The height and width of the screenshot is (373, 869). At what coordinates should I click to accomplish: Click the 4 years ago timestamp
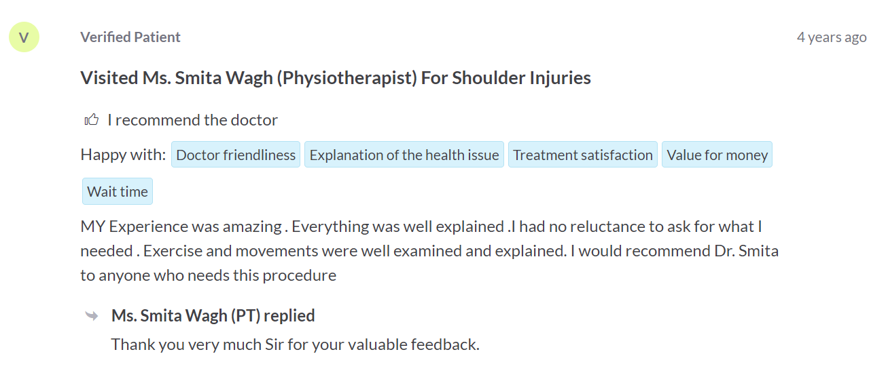coord(832,37)
